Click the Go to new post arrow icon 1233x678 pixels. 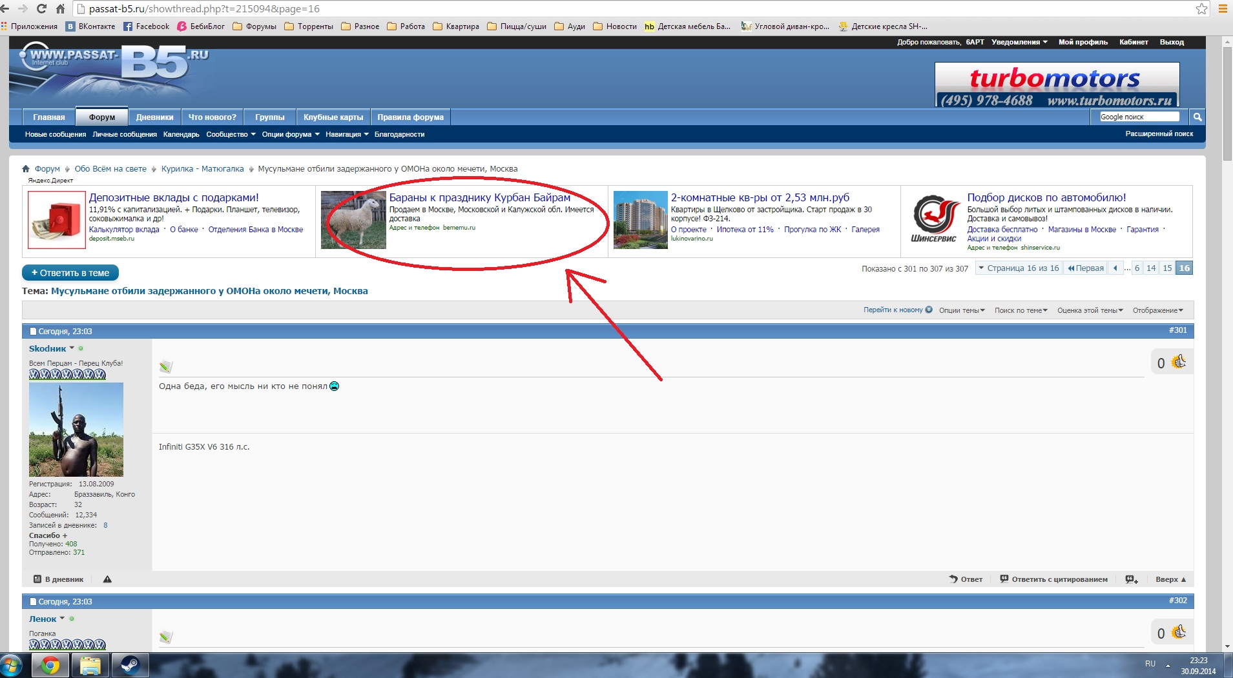[929, 310]
